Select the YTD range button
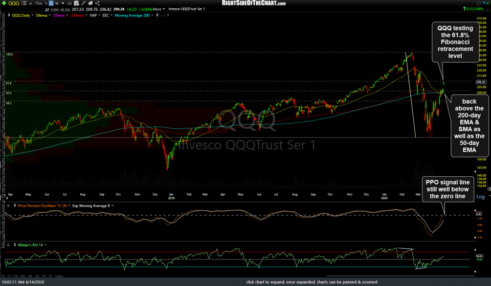Screen dimensions: 491x286 click(x=15, y=276)
